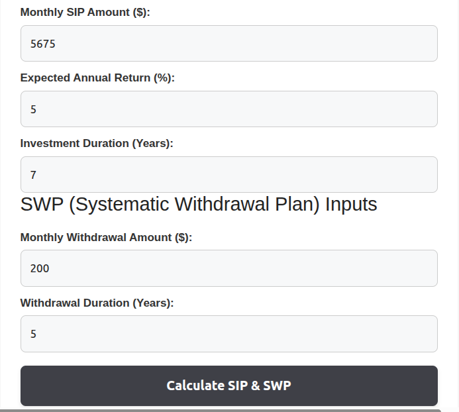Click blank space inside Monthly Withdrawal box
The height and width of the screenshot is (412, 459).
(298, 268)
